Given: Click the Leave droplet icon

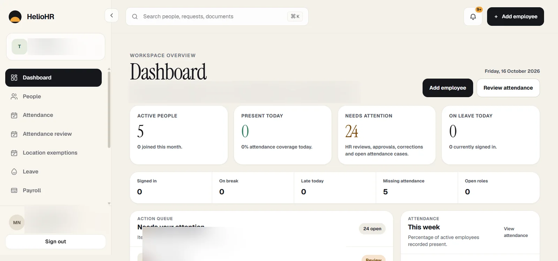Looking at the screenshot, I should pos(14,172).
